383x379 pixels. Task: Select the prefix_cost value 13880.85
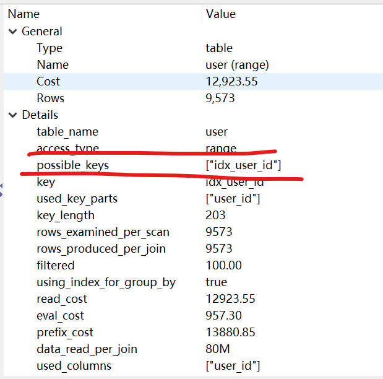pyautogui.click(x=230, y=333)
